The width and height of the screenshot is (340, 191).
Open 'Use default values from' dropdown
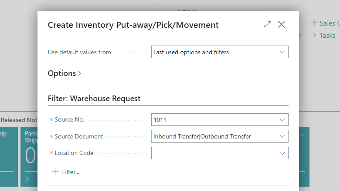[281, 52]
